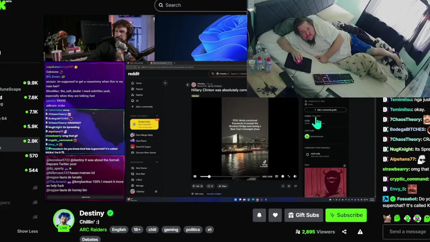Click the approve checkmark mod icon
The height and width of the screenshot is (242, 430).
tap(283, 186)
